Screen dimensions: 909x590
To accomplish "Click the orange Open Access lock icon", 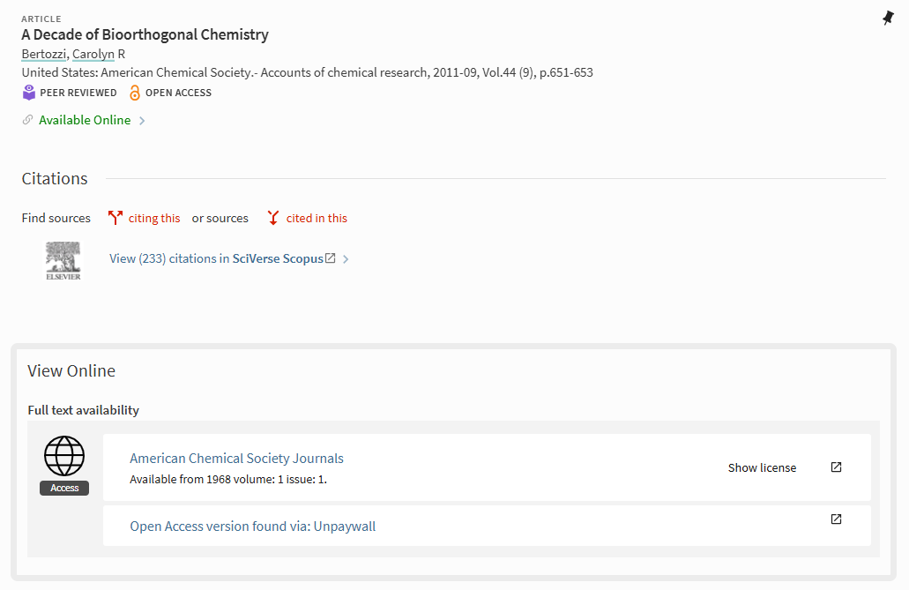I will click(x=135, y=93).
